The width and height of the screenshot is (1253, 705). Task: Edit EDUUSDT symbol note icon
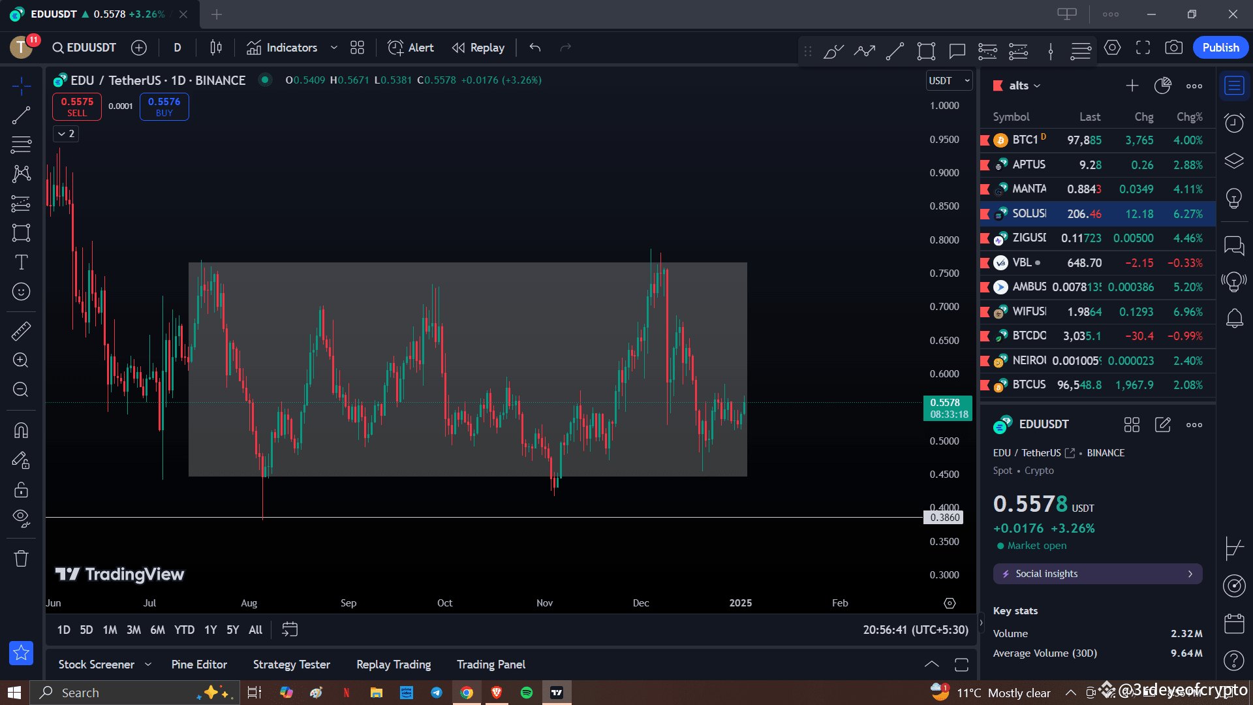tap(1163, 425)
